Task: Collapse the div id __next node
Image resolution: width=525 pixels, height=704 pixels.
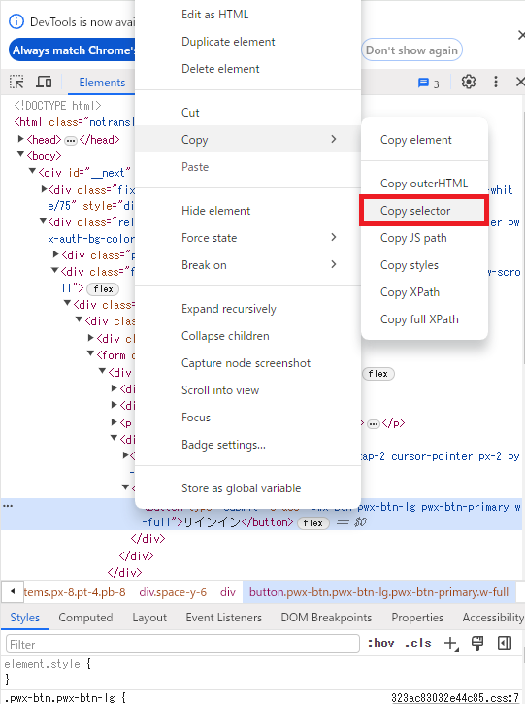Action: [x=32, y=172]
